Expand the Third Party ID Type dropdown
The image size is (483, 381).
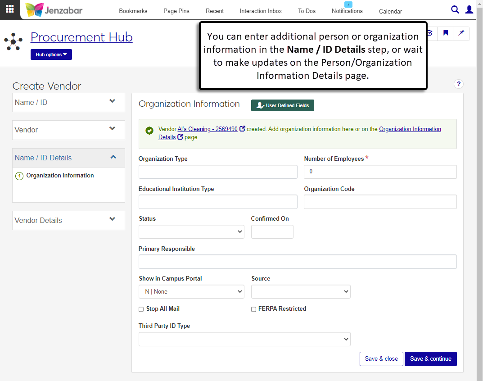pos(244,339)
